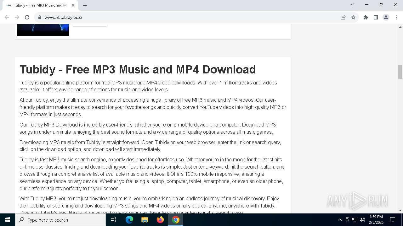The width and height of the screenshot is (403, 226).
Task: Open File Explorer from the taskbar
Action: pos(145,220)
